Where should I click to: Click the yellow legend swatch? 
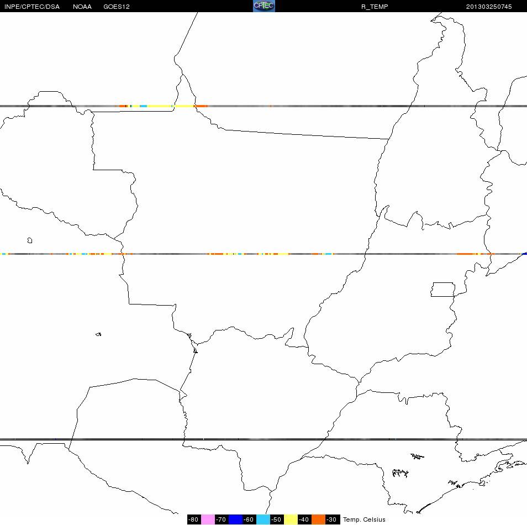(x=291, y=519)
